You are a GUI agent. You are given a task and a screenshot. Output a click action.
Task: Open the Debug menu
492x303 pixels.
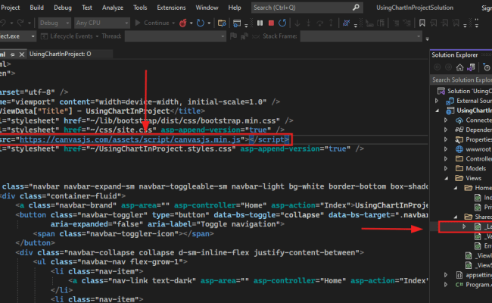(63, 8)
